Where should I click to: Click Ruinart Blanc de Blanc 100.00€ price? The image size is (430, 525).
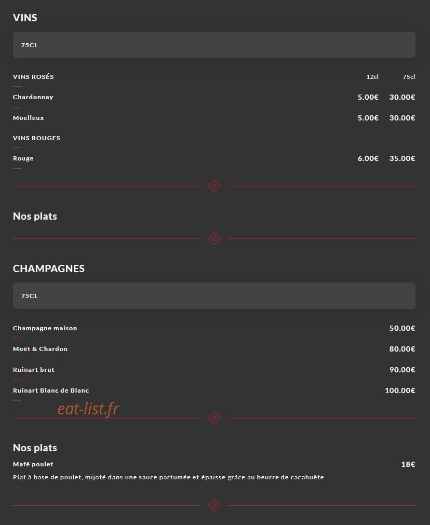(x=400, y=391)
